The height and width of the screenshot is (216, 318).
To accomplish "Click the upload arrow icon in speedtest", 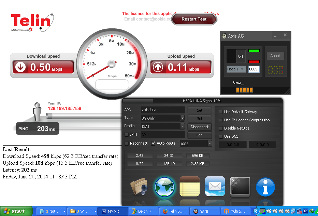I will pyautogui.click(x=158, y=67).
